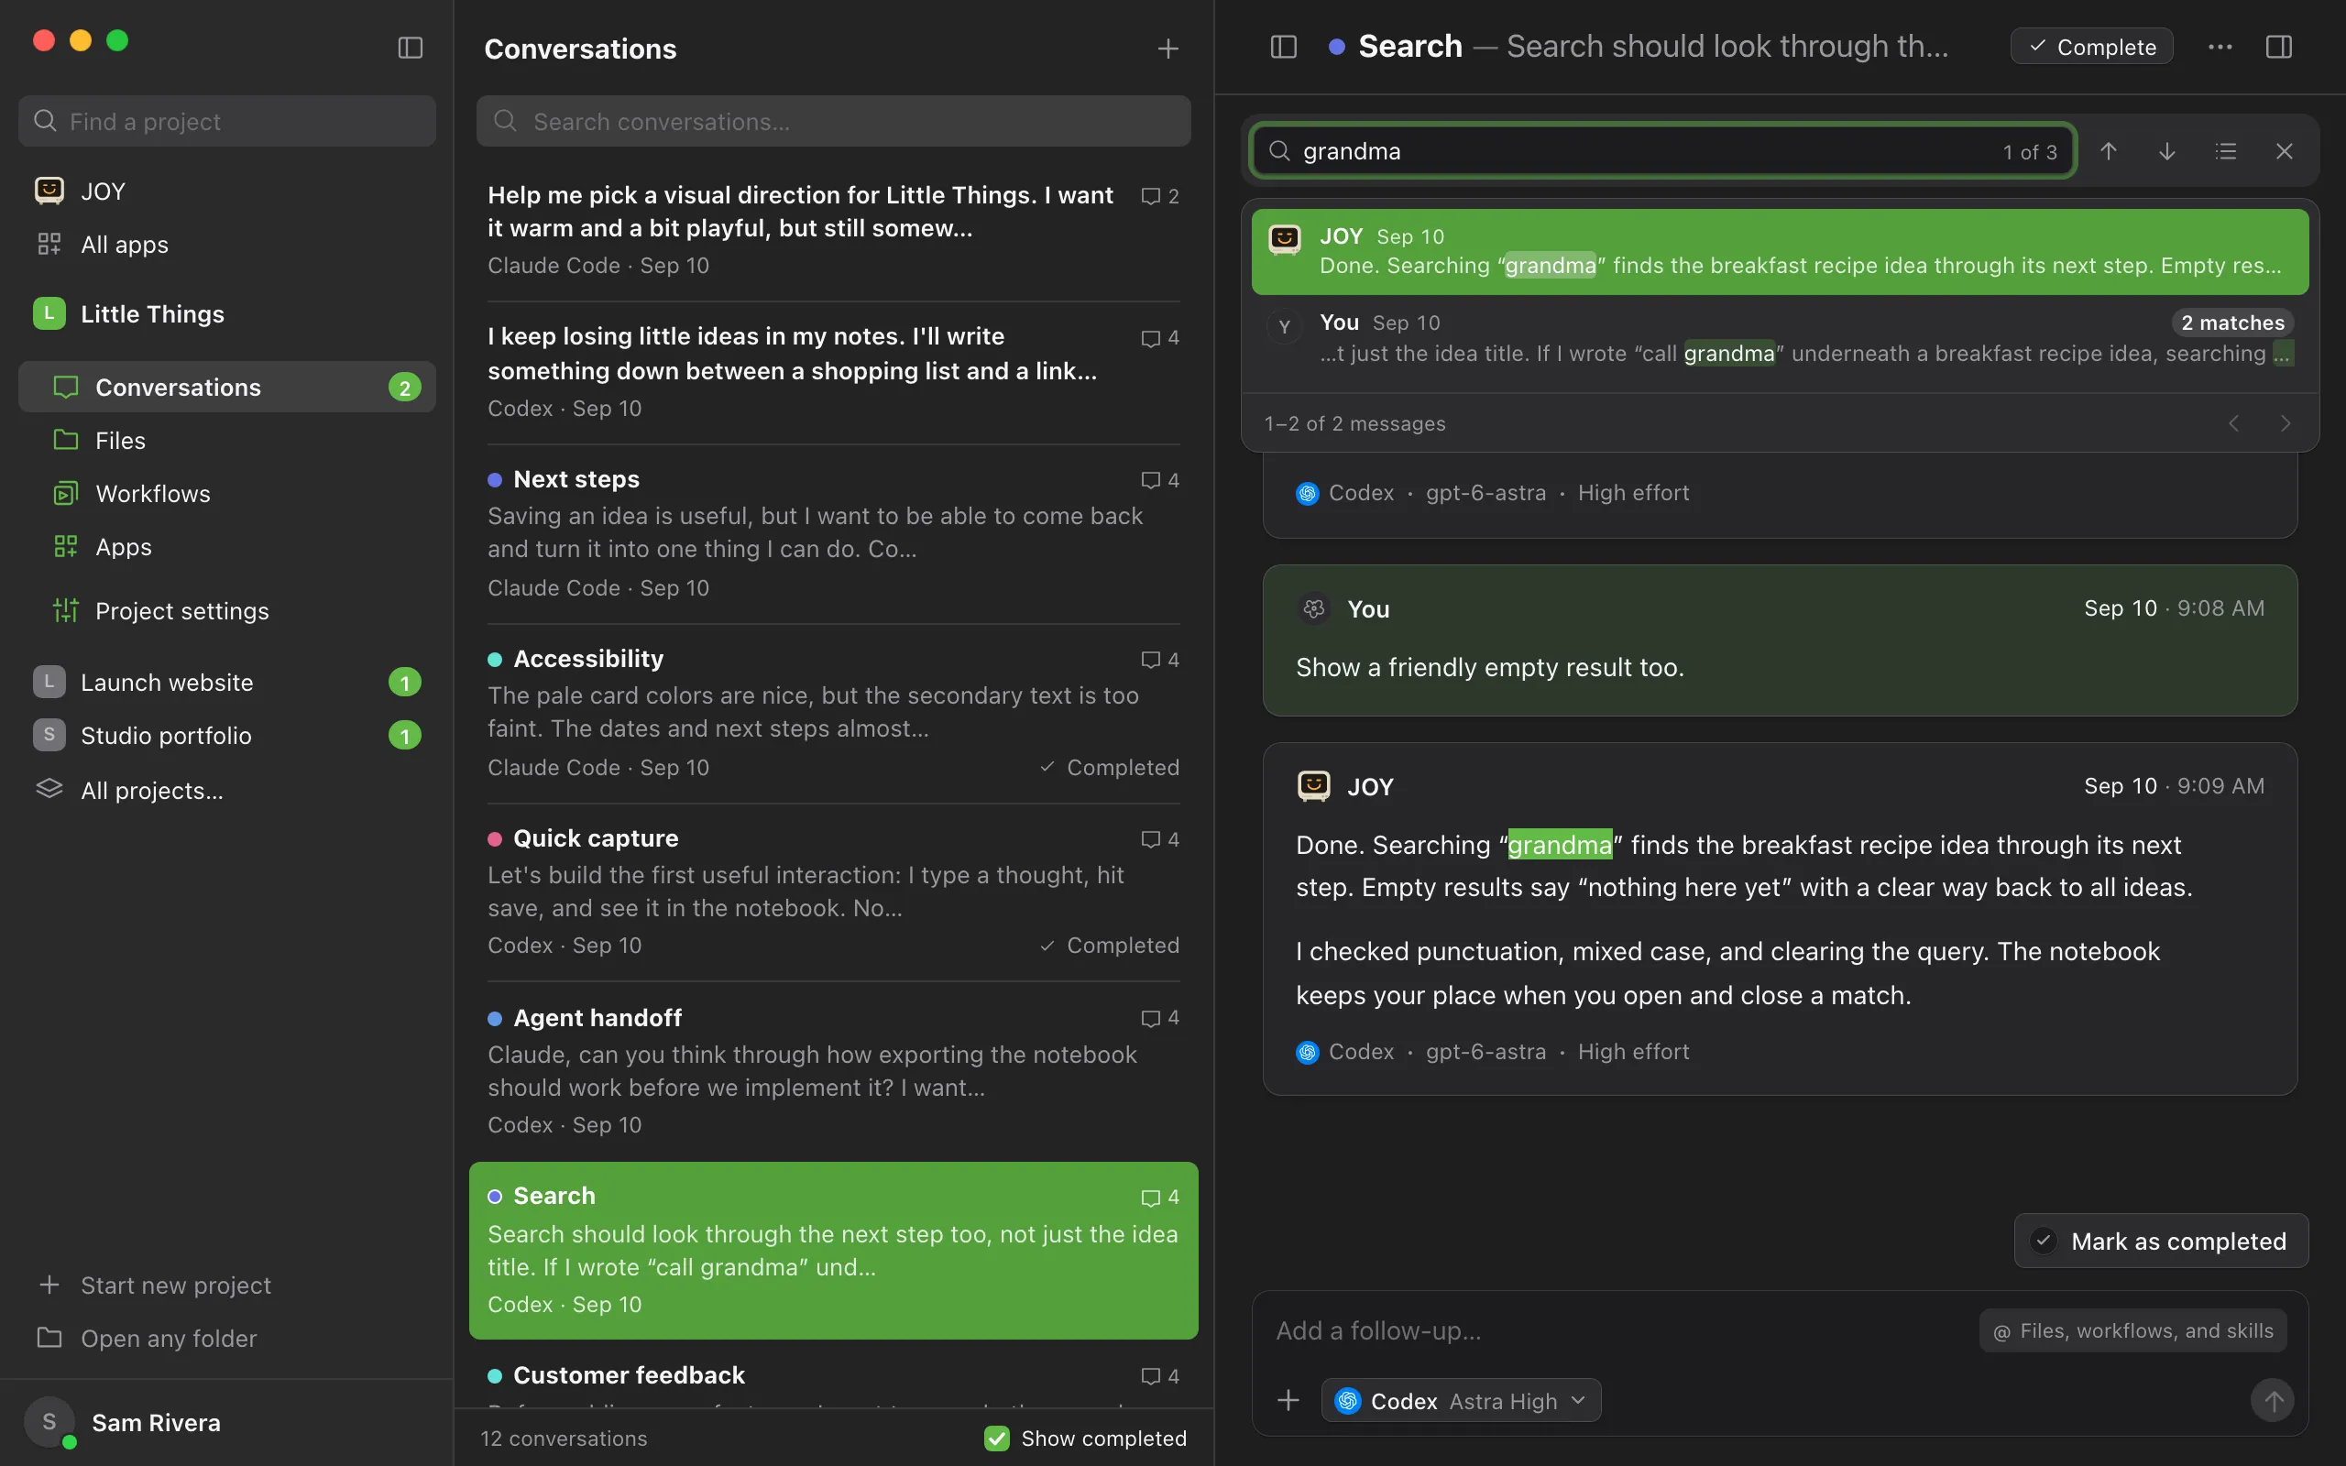Open Project settings
Screen dimensions: 2346x1466
(x=227, y=611)
